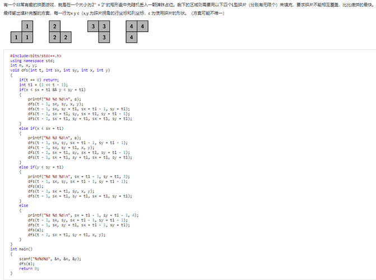
Task: Click the #include<bits/stdc++.h> line
Action: pos(36,56)
